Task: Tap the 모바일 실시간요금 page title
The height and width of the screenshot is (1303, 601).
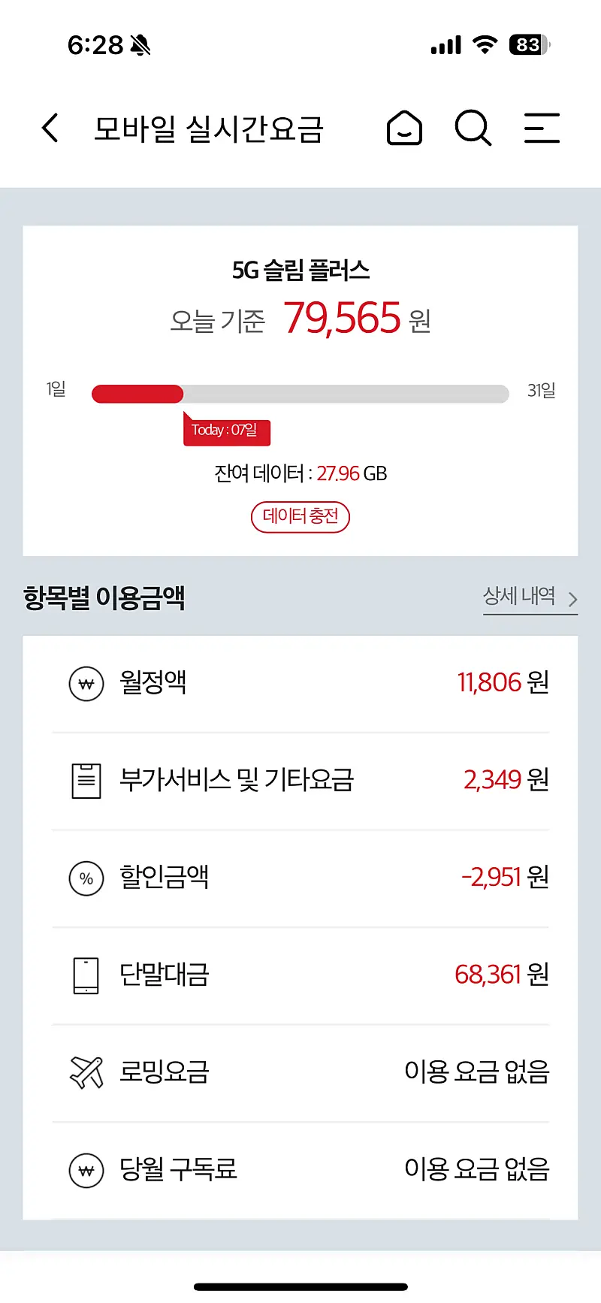Action: [209, 128]
